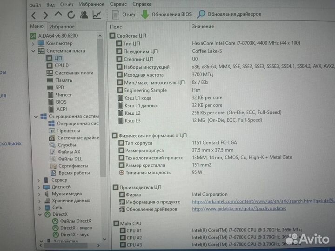Select the Процессы tree item

pyautogui.click(x=64, y=131)
